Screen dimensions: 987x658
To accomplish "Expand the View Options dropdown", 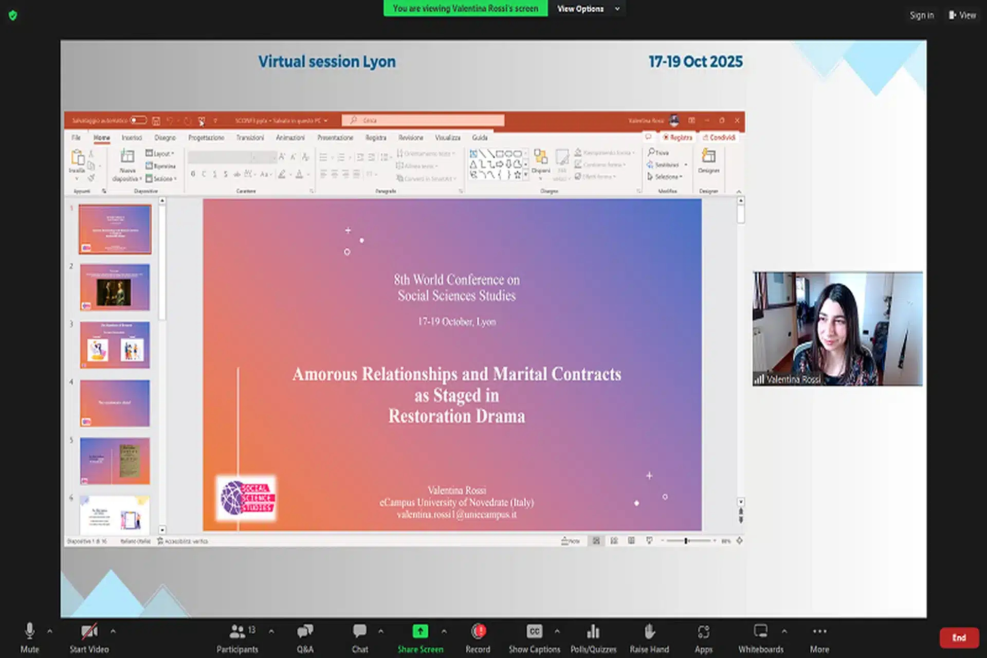I will 588,9.
